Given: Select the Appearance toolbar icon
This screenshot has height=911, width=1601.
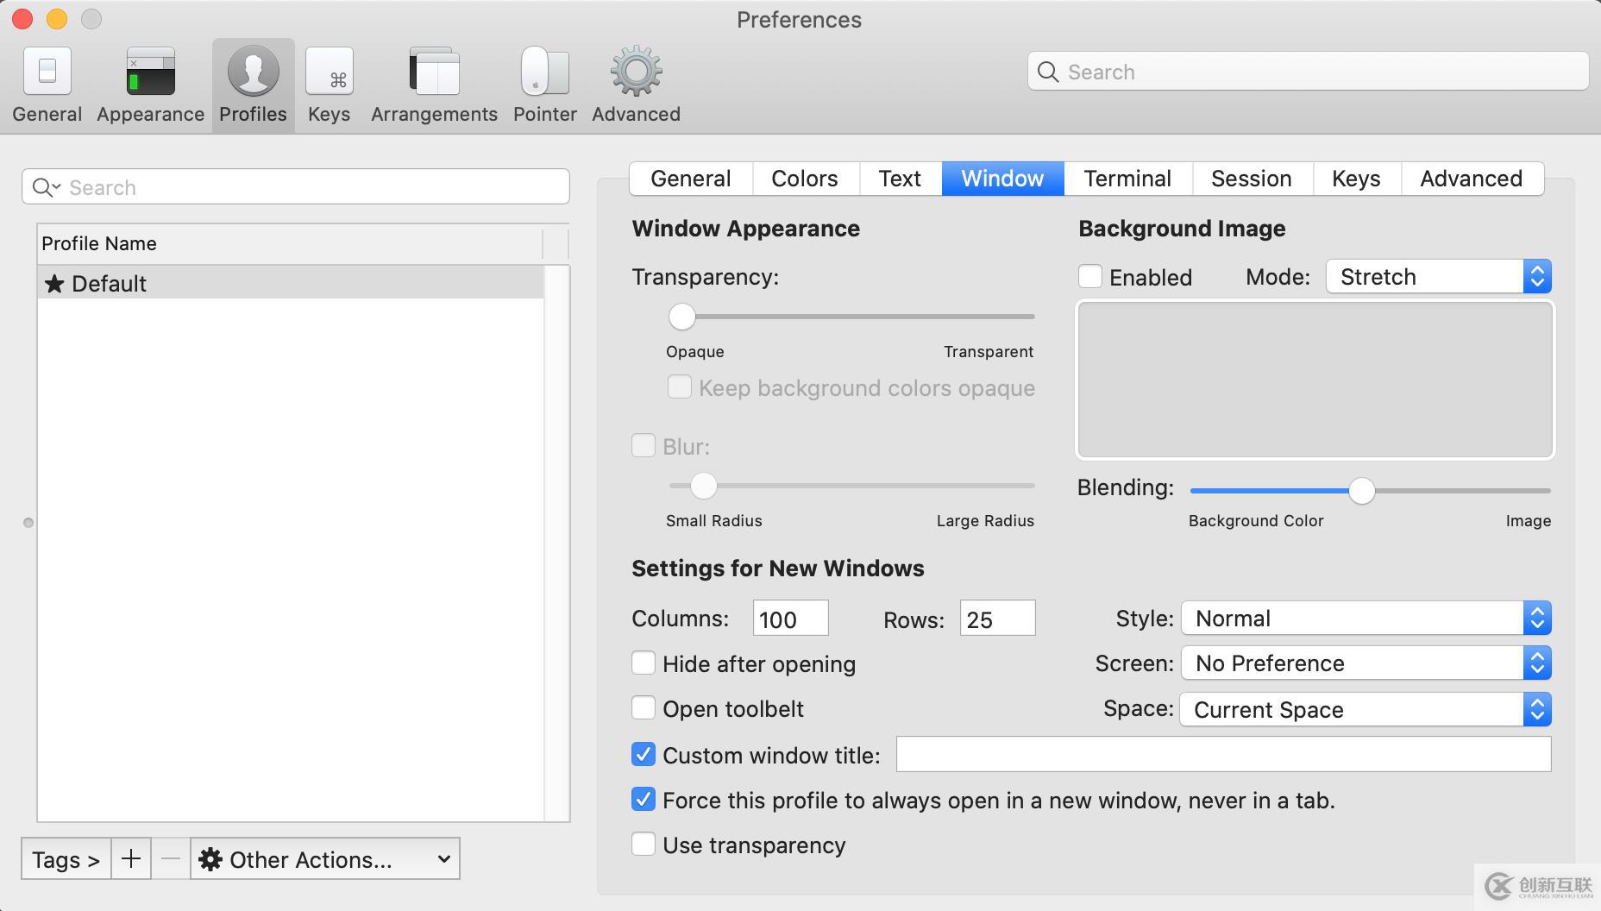Looking at the screenshot, I should 149,82.
